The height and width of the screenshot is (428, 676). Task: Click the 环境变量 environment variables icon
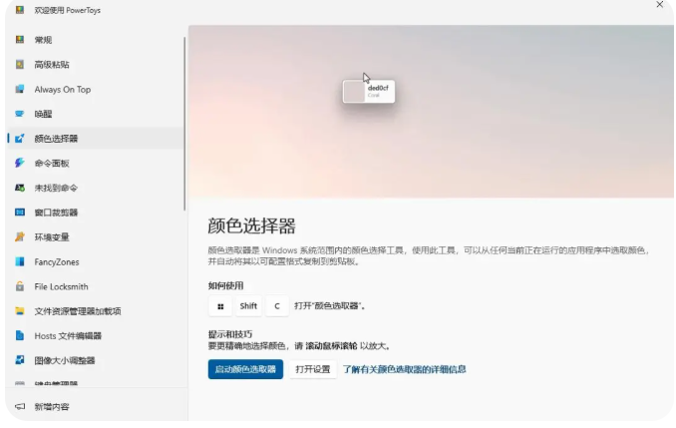click(x=20, y=236)
